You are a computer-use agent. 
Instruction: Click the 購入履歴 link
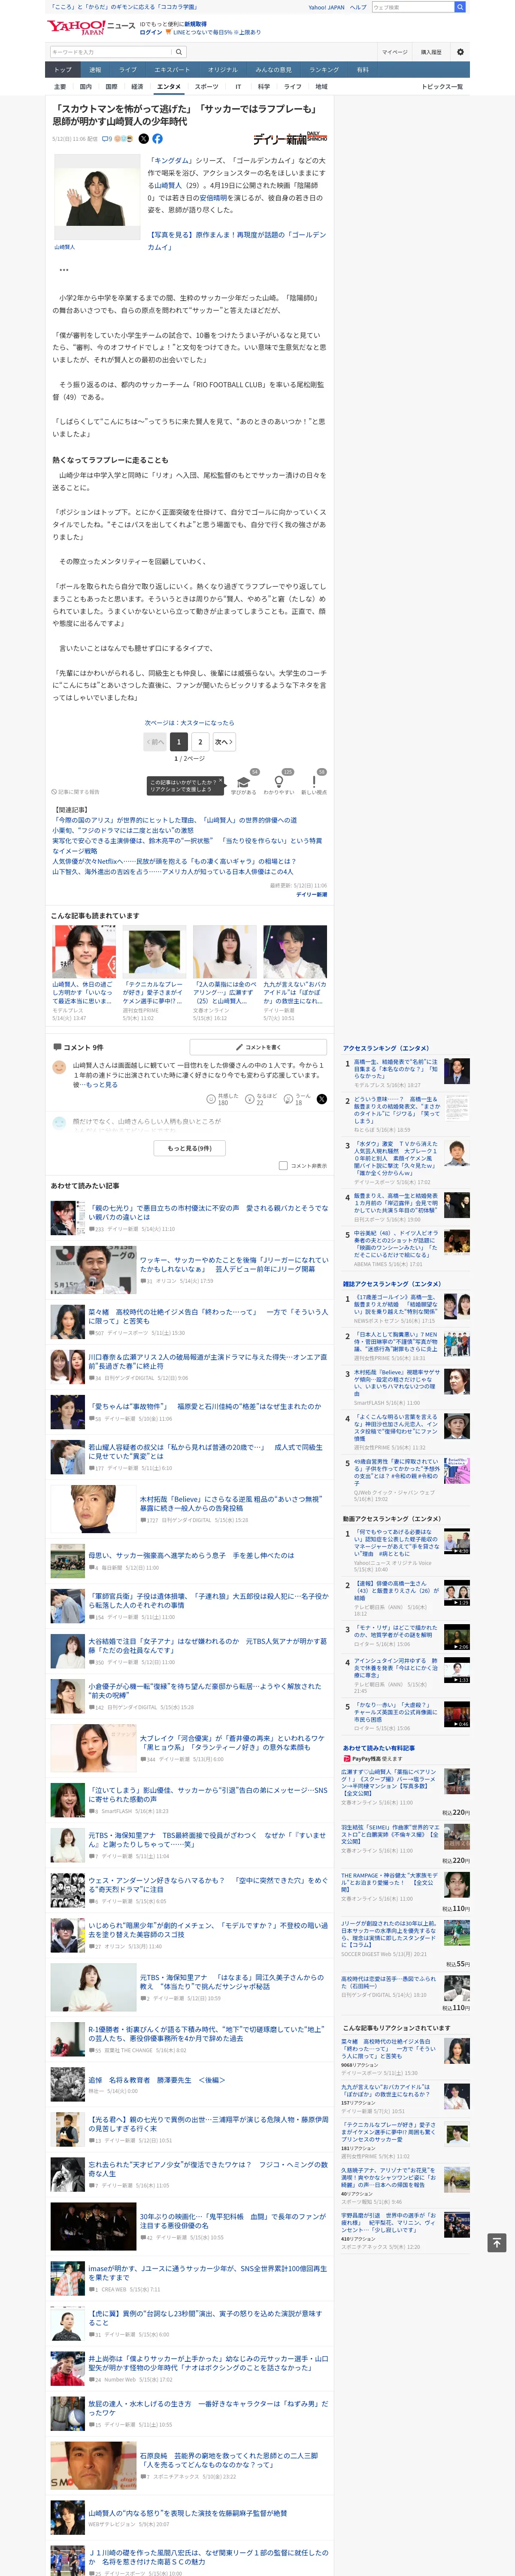(x=431, y=52)
